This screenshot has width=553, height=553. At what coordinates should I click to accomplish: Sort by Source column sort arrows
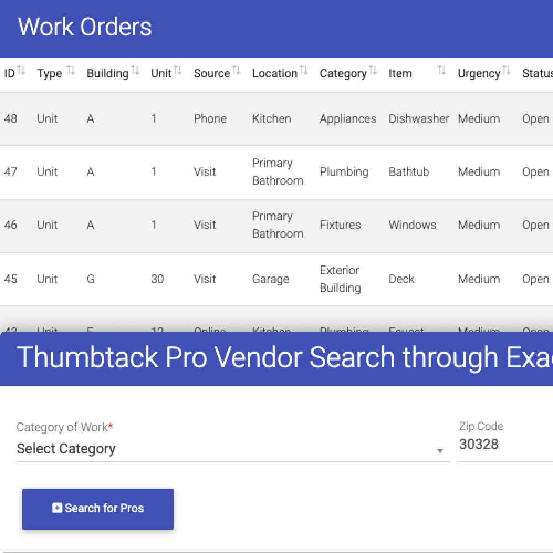(236, 70)
